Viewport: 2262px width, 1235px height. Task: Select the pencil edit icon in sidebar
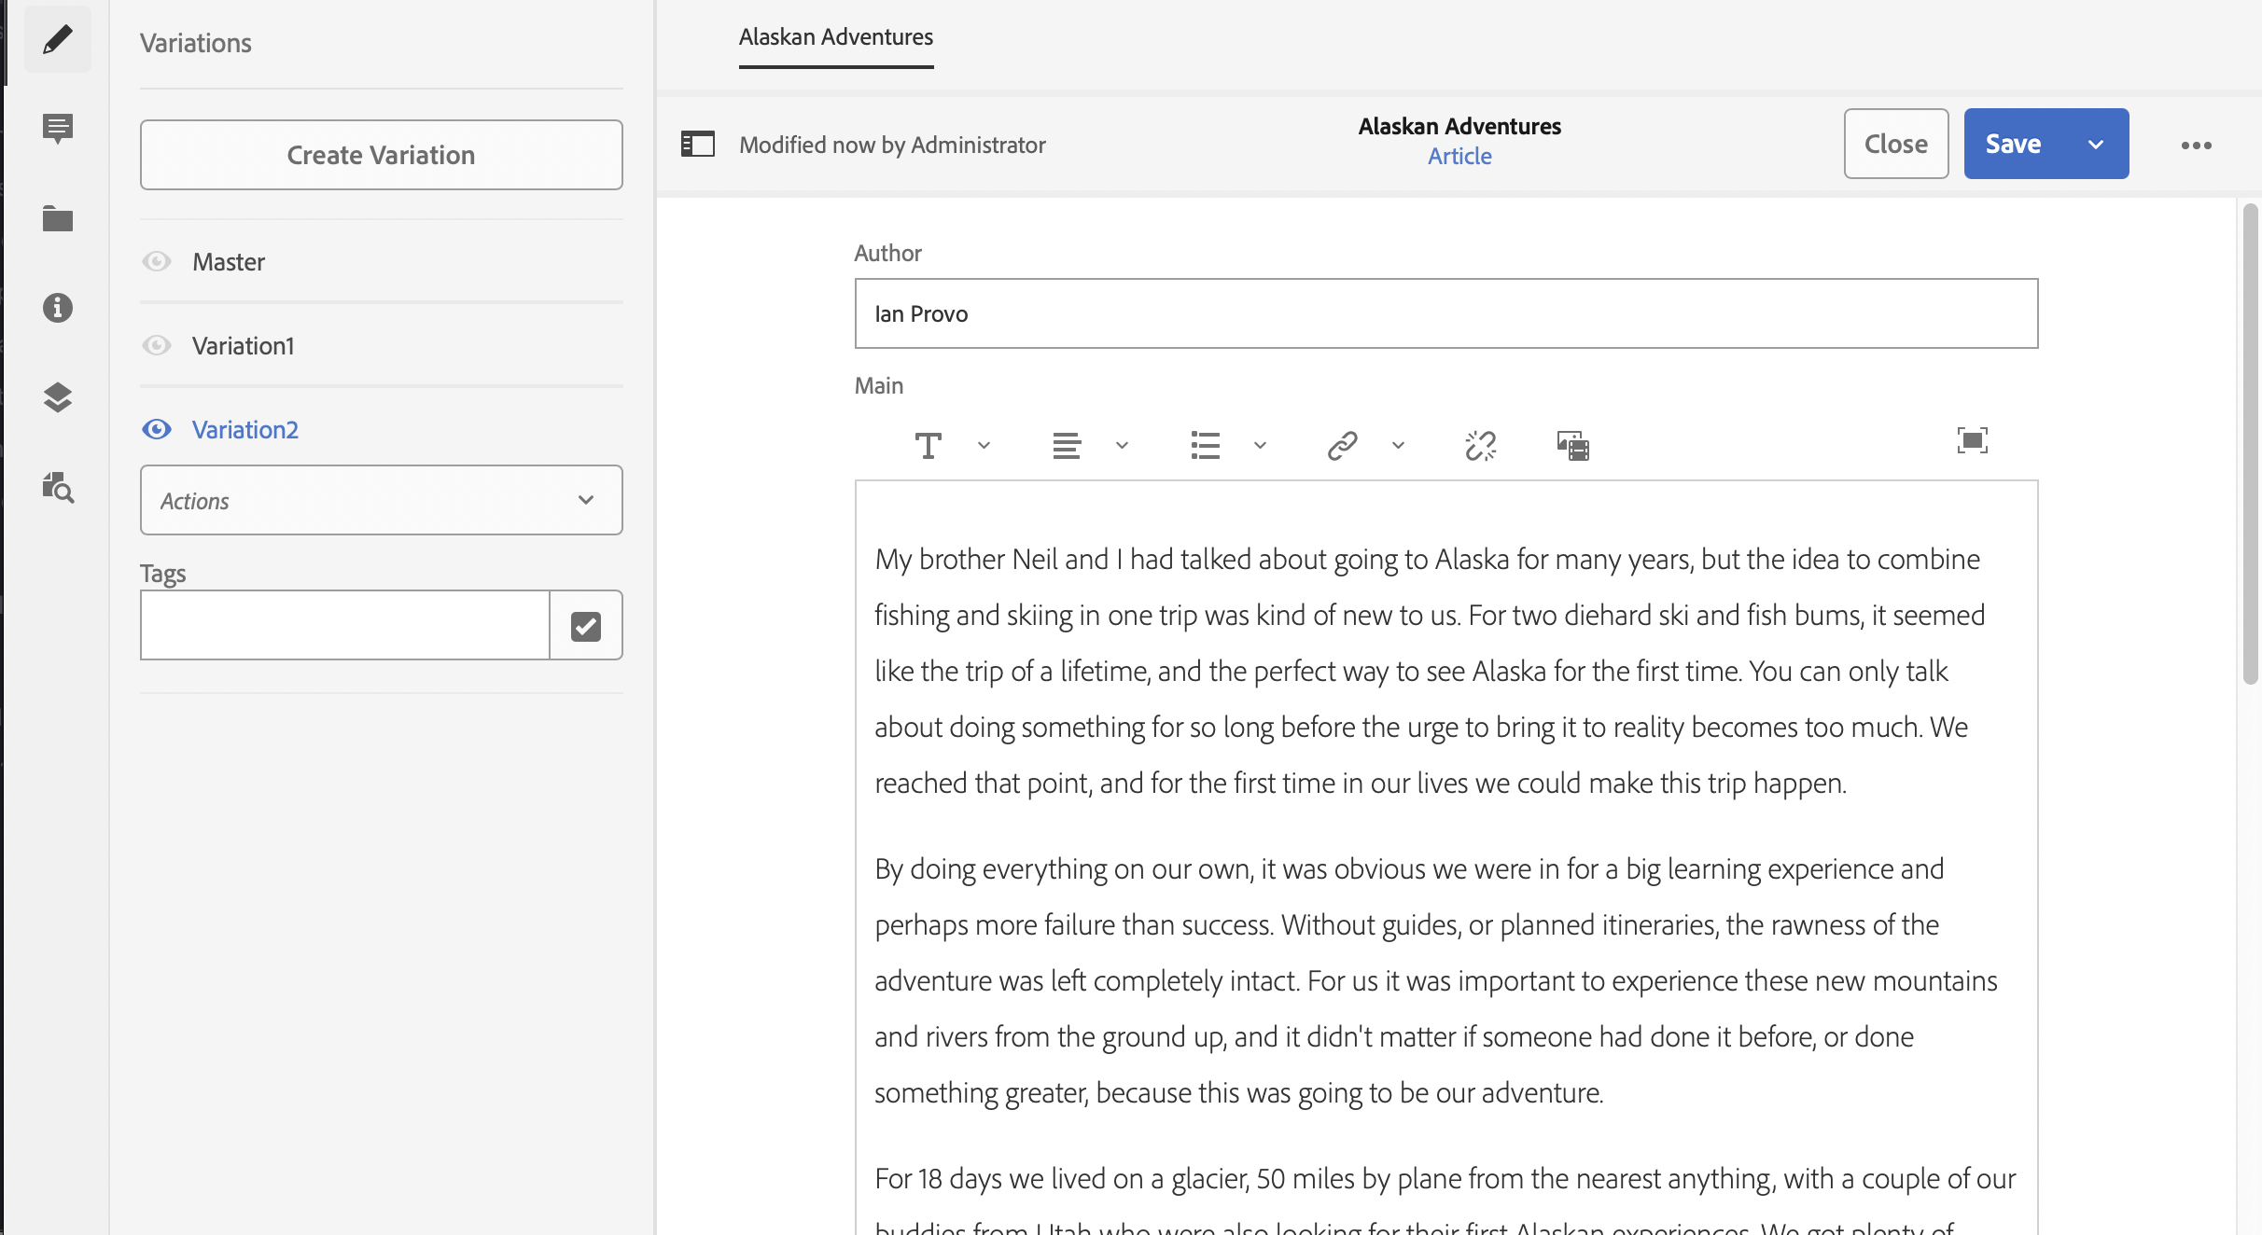pos(57,39)
